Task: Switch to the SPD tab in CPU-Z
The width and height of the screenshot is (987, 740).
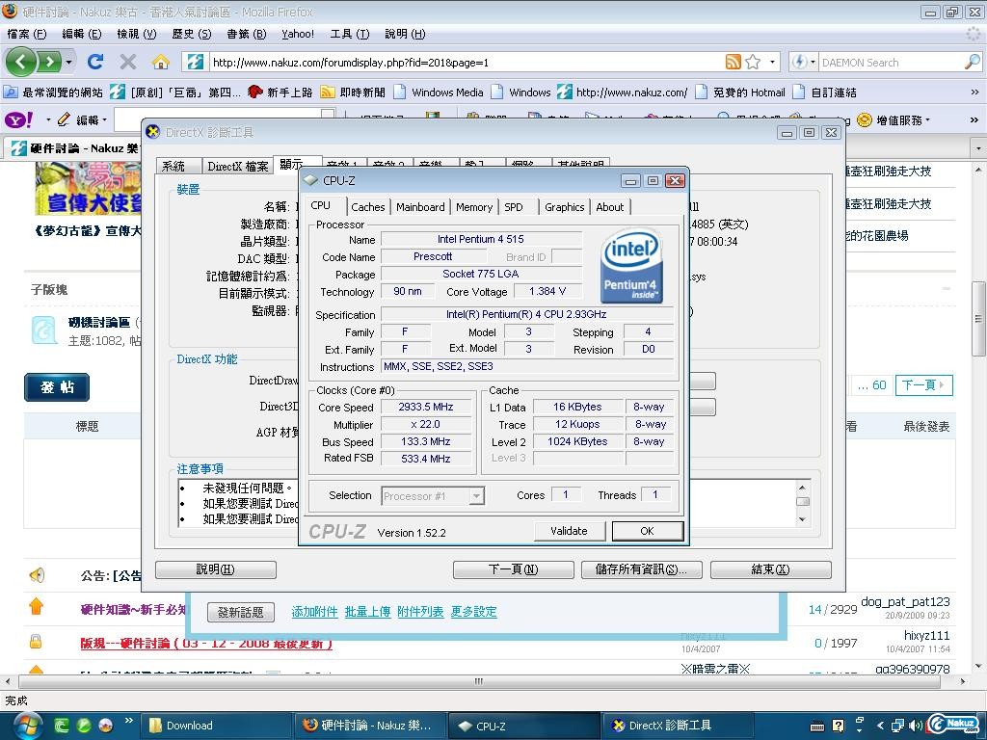Action: point(514,207)
